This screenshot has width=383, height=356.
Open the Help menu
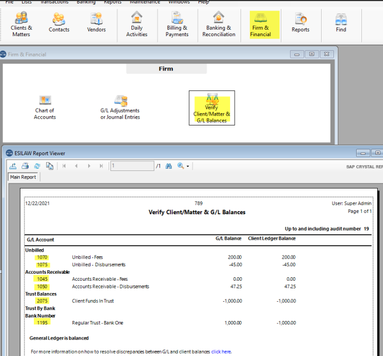coord(203,2)
